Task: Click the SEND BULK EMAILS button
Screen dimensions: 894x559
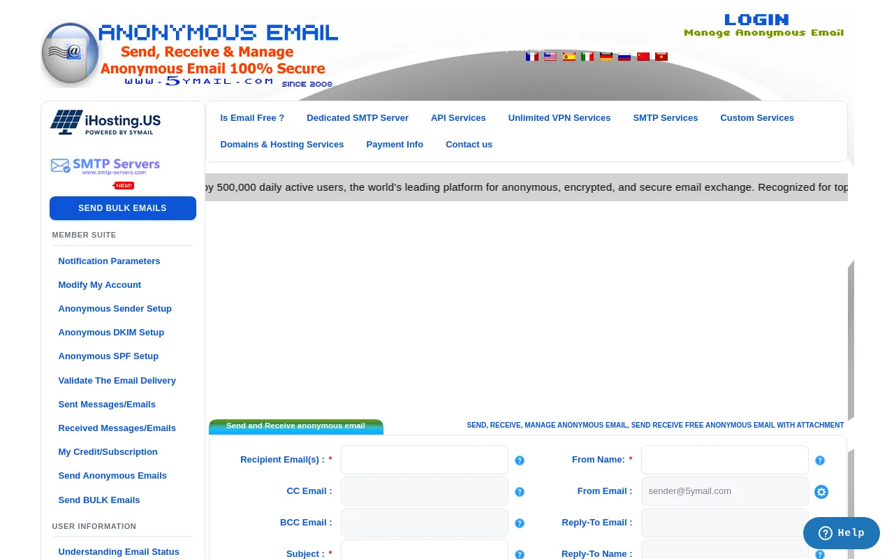Action: coord(123,208)
